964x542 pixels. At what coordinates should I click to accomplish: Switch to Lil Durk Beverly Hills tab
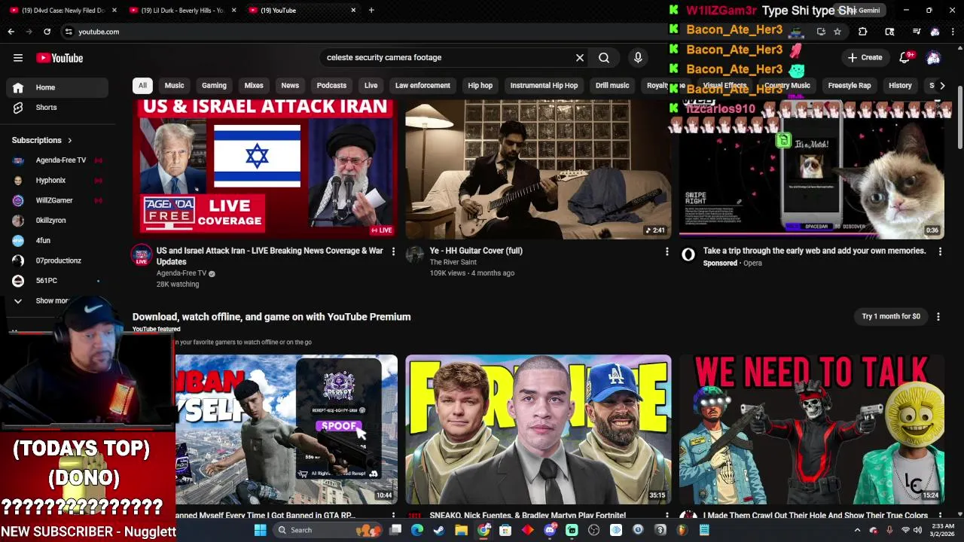[183, 11]
